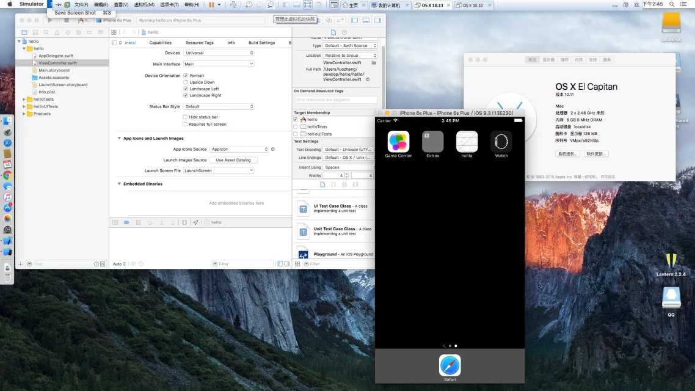Viewport: 695px width, 391px height.
Task: Reveal ViewController.swift full path arrow
Action: tap(368, 79)
